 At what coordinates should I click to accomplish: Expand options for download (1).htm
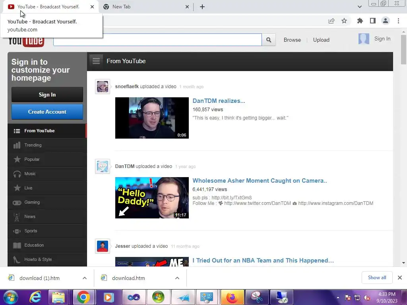click(x=85, y=278)
